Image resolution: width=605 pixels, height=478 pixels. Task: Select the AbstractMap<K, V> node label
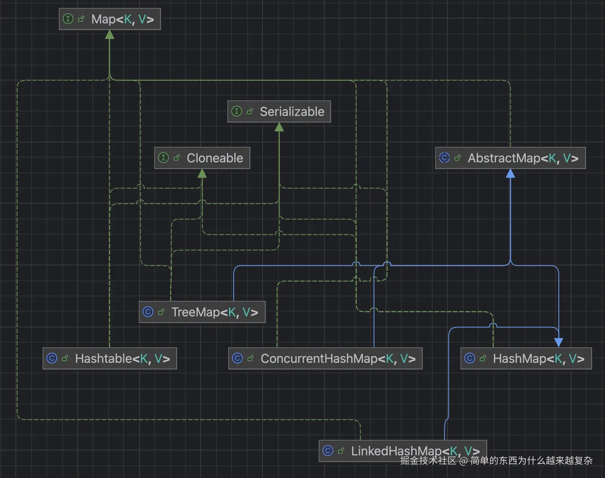[523, 158]
